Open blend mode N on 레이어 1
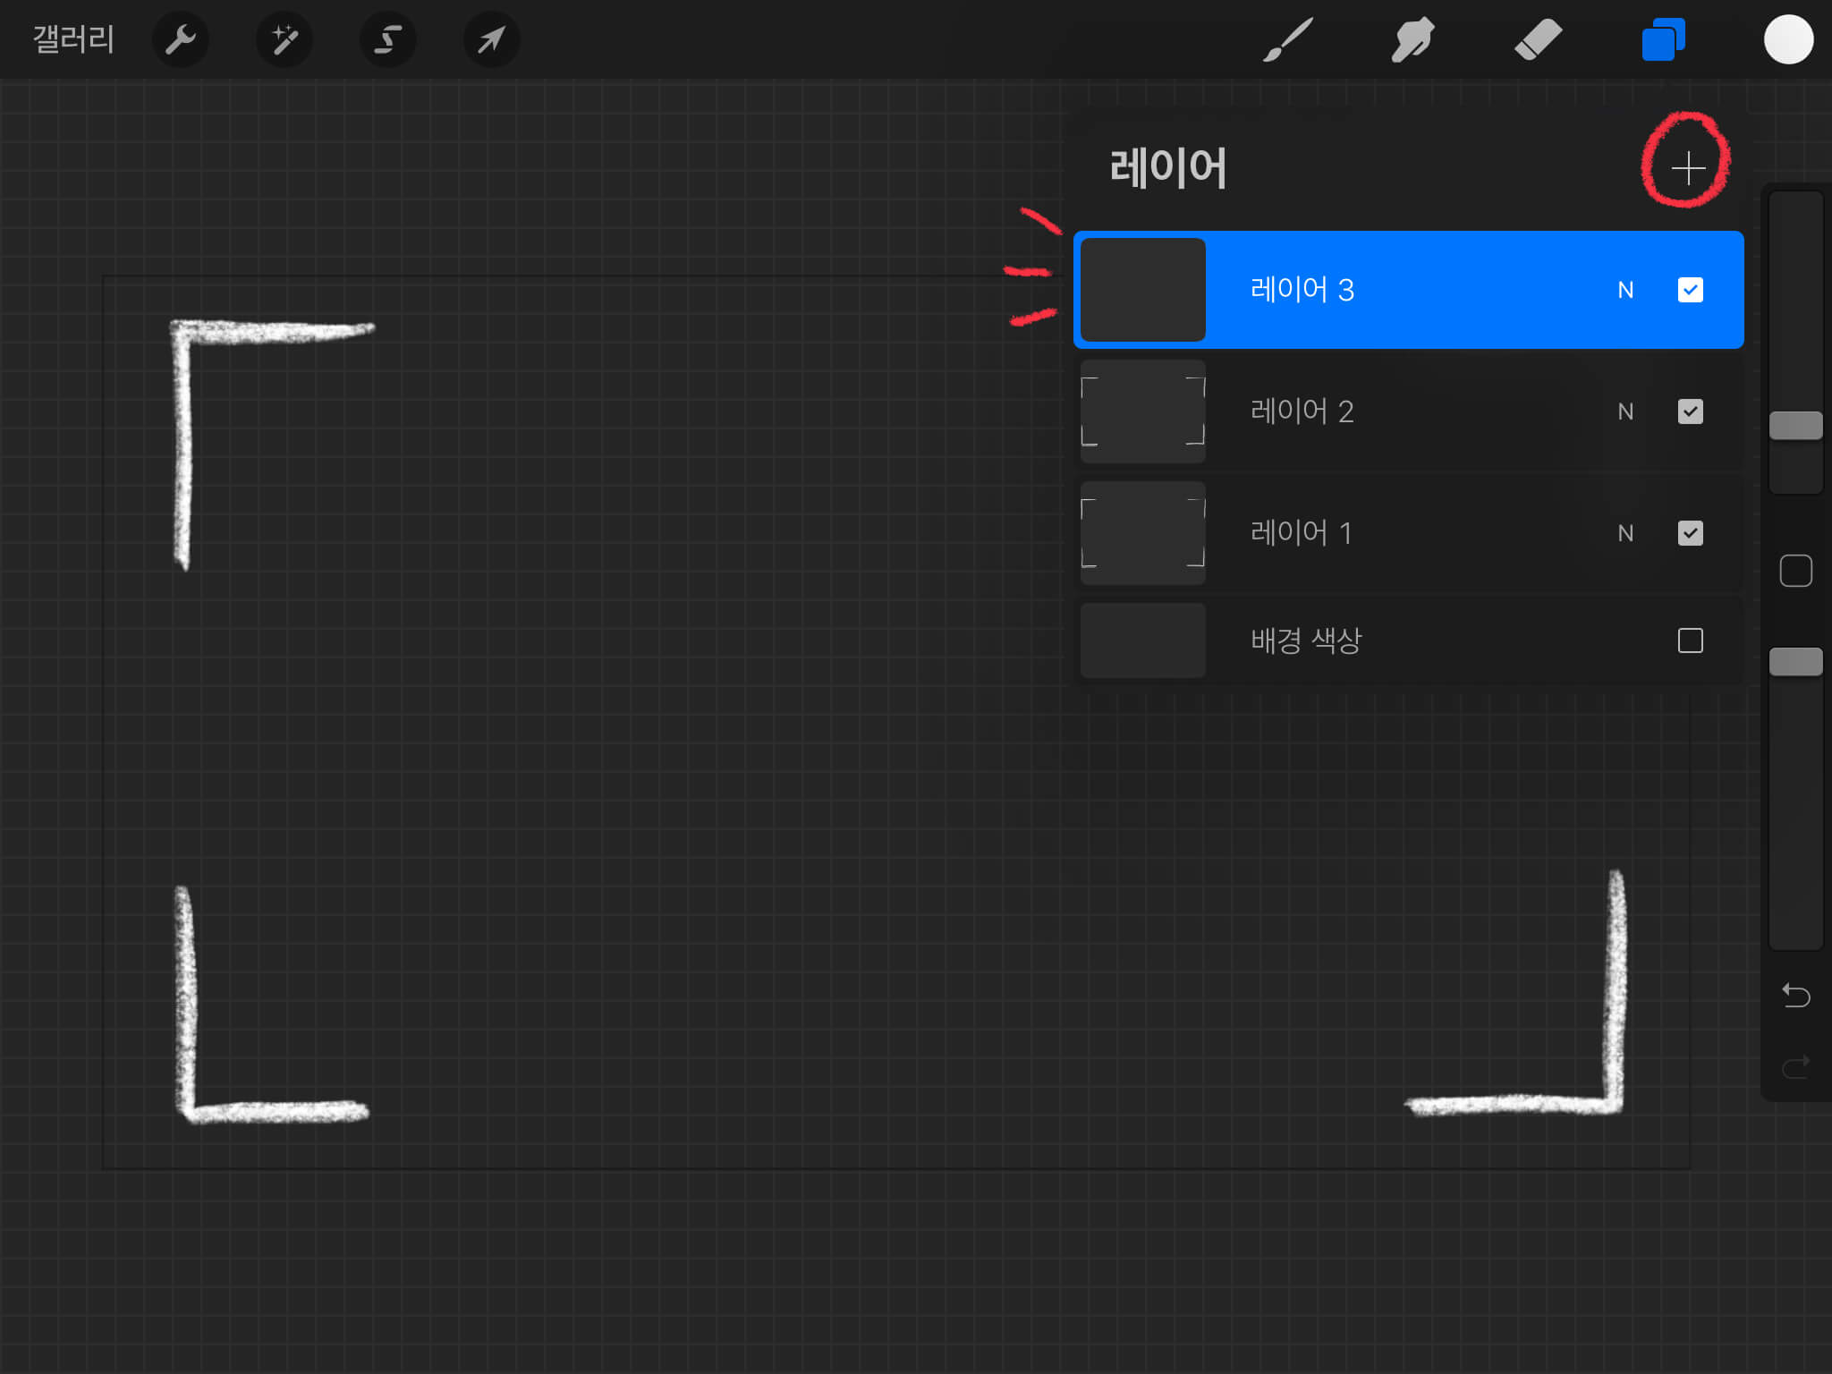The width and height of the screenshot is (1832, 1374). click(1625, 533)
